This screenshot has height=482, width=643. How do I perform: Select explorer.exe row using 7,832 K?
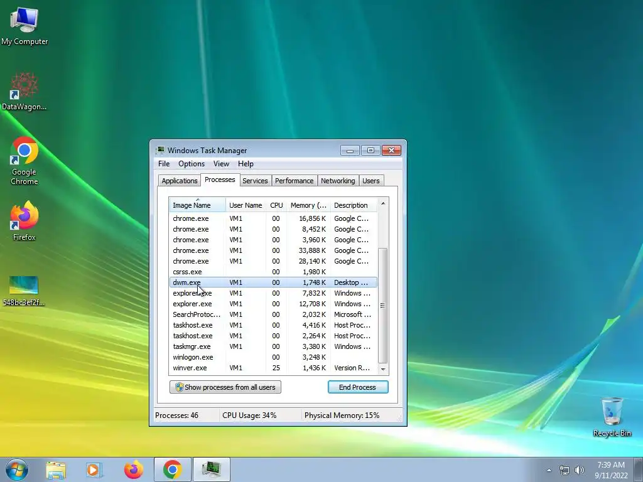tap(273, 293)
